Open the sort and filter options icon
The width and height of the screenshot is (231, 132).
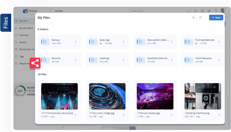[x=194, y=18]
